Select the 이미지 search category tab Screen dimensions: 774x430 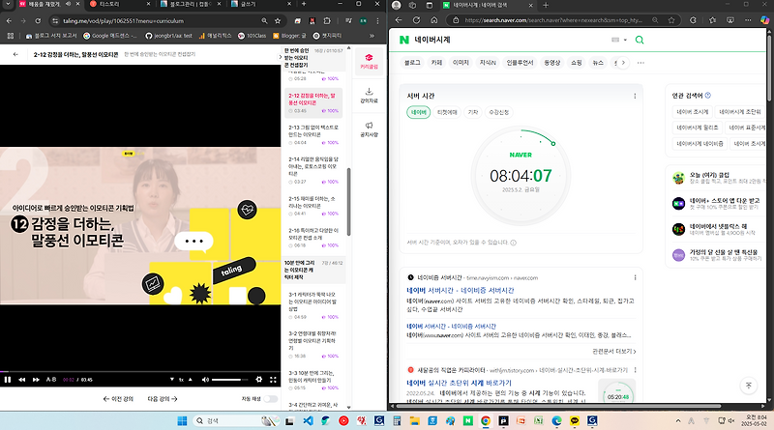coord(461,63)
